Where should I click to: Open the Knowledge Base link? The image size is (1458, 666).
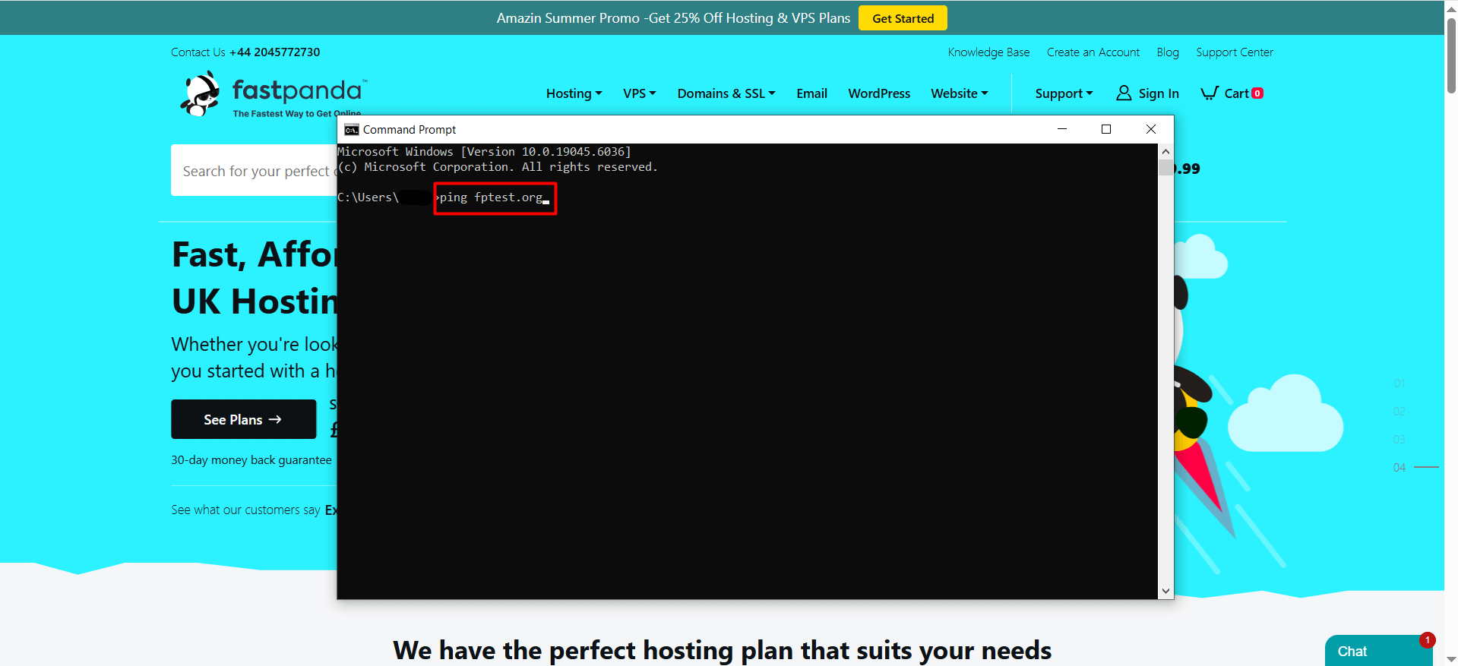988,52
